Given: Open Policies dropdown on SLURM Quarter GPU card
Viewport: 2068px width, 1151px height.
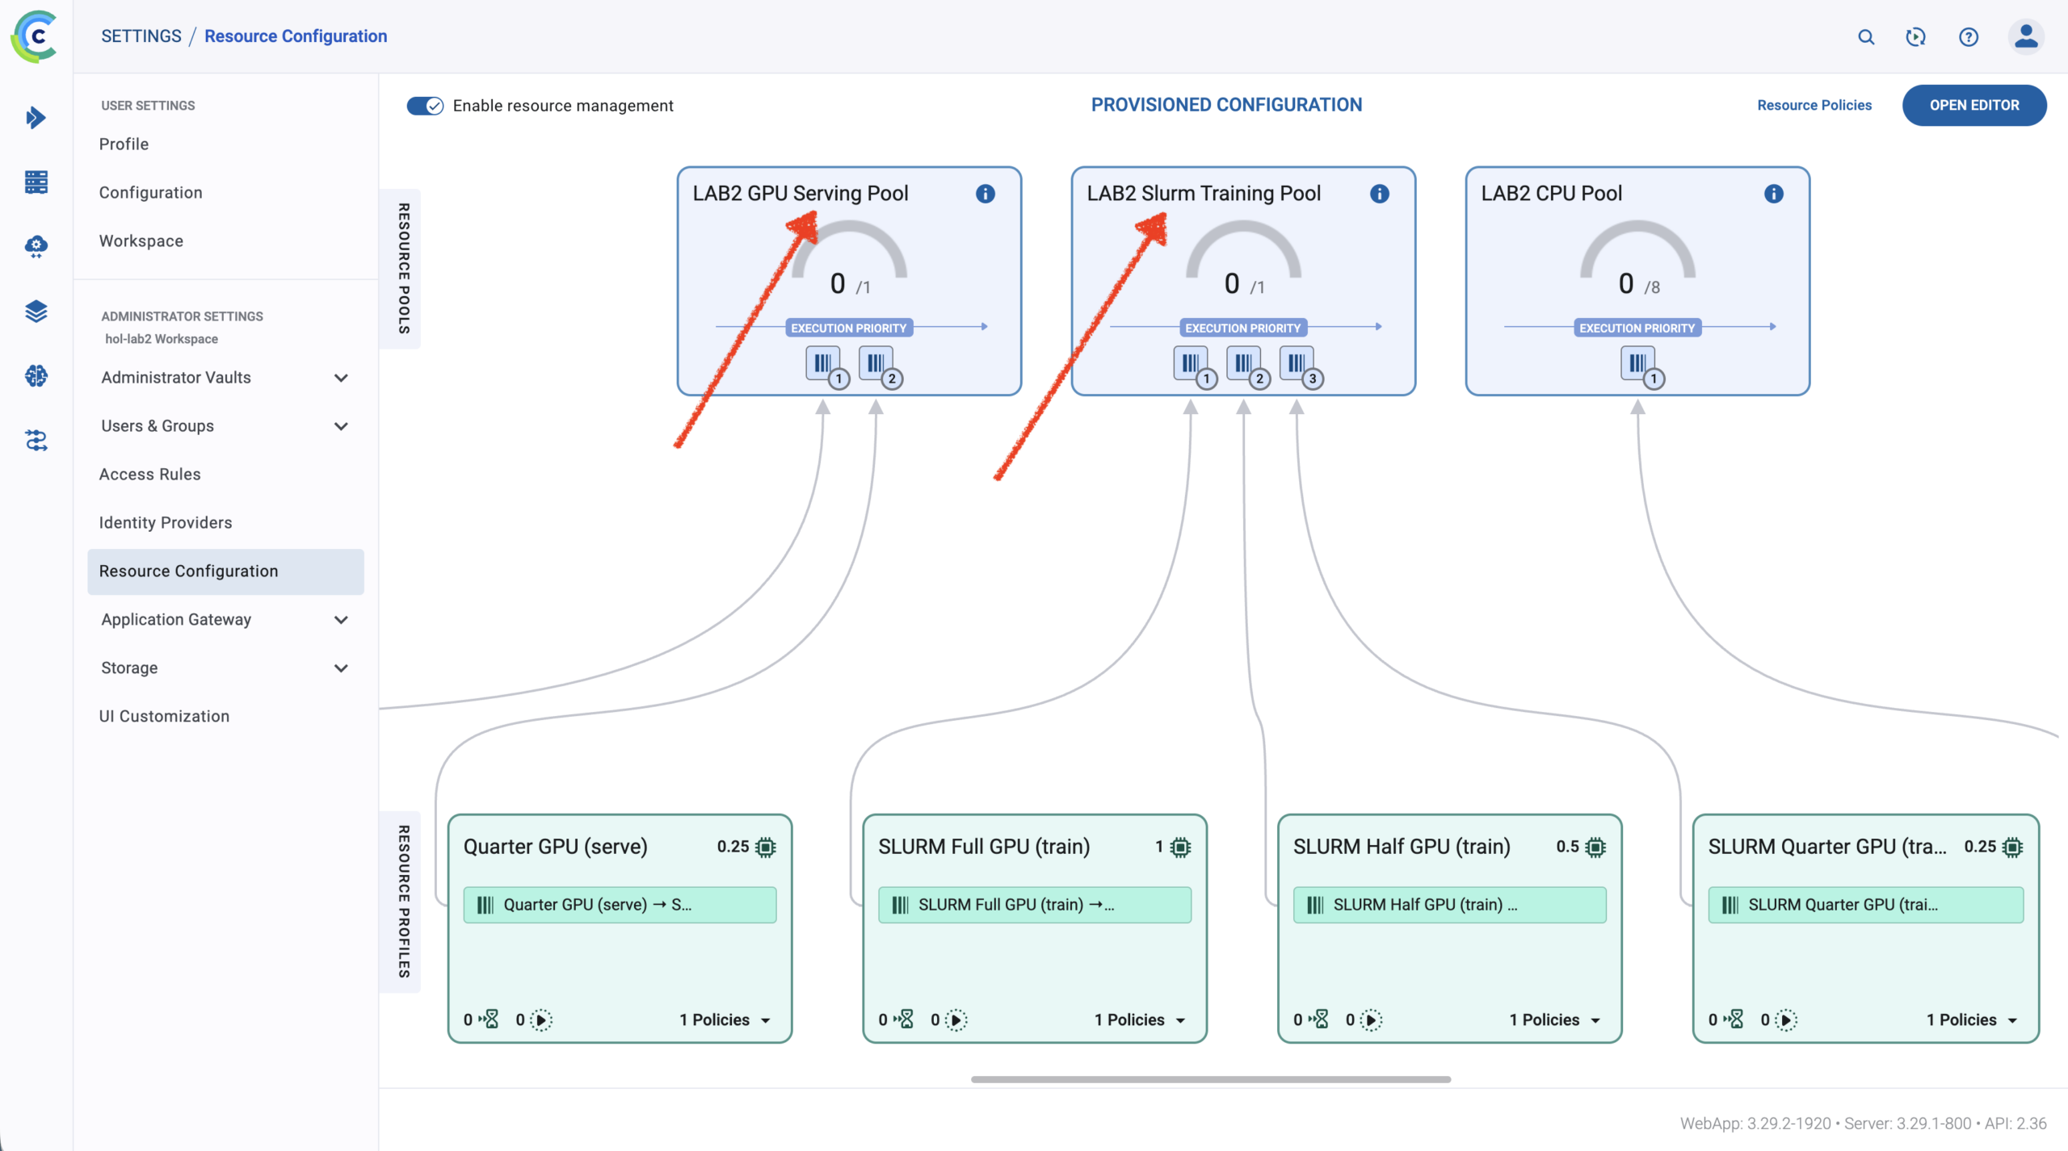Looking at the screenshot, I should [1972, 1020].
